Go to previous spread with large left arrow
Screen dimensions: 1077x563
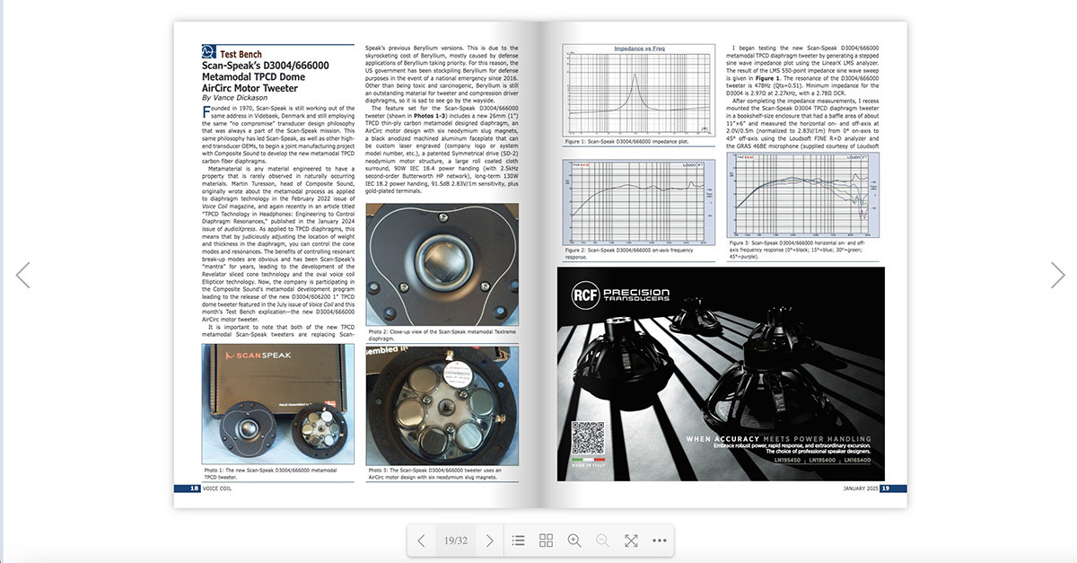(x=23, y=275)
